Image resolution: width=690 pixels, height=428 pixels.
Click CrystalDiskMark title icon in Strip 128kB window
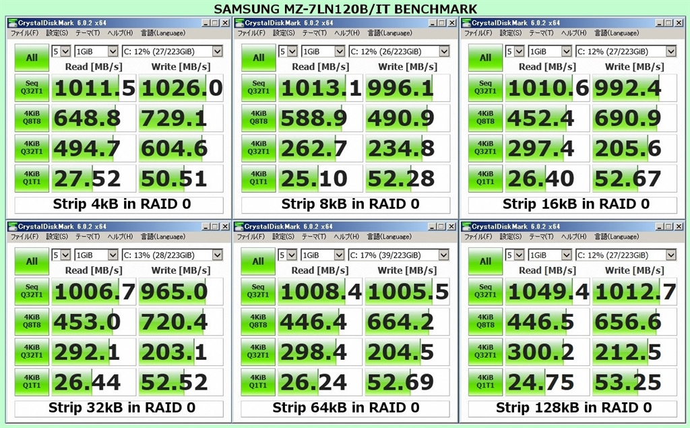pos(466,226)
